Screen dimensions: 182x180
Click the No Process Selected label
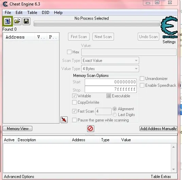pyautogui.click(x=92, y=18)
